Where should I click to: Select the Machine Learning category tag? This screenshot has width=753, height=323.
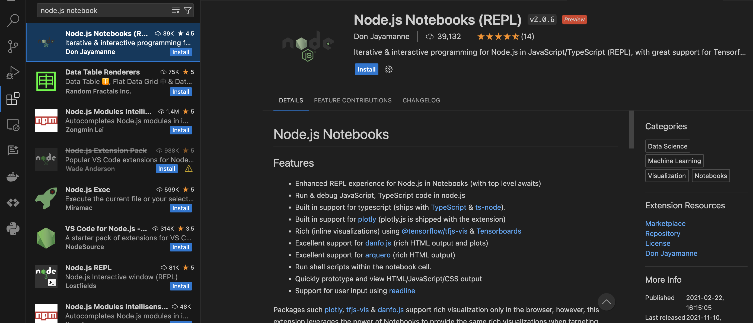tap(674, 161)
